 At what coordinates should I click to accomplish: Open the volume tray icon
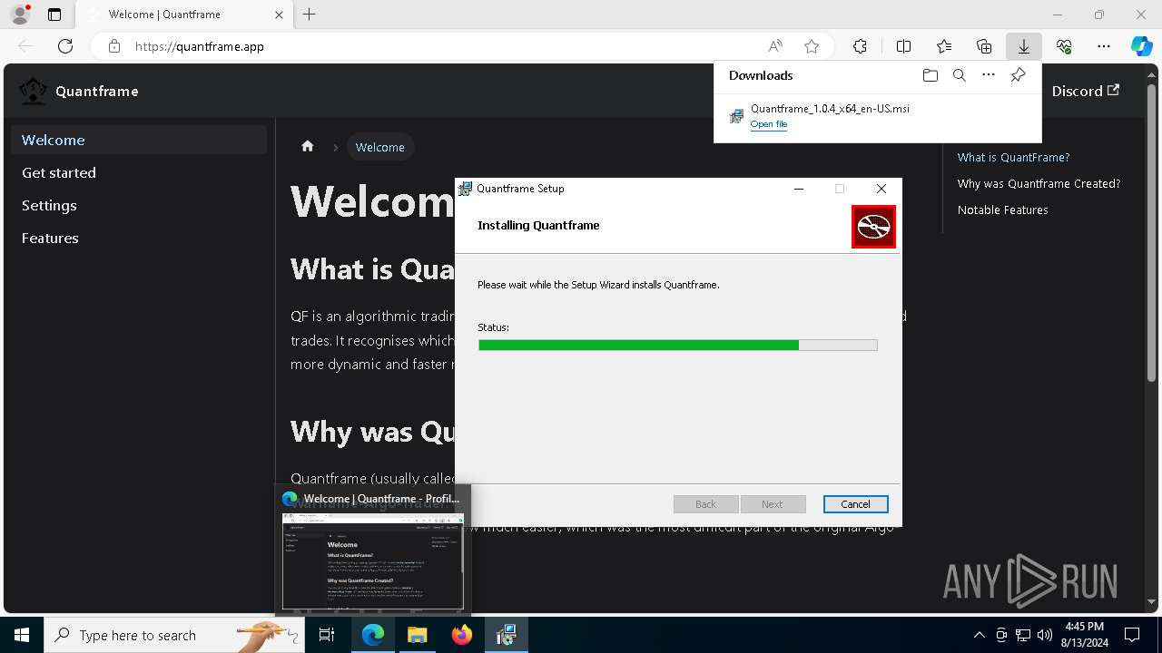click(x=1045, y=635)
